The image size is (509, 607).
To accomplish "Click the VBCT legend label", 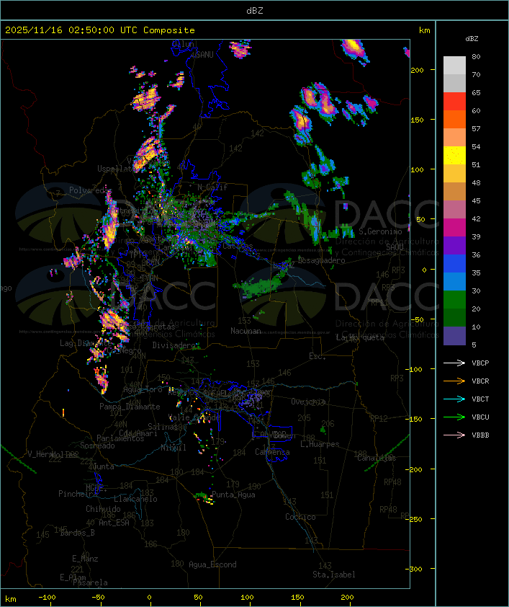I will (x=480, y=399).
